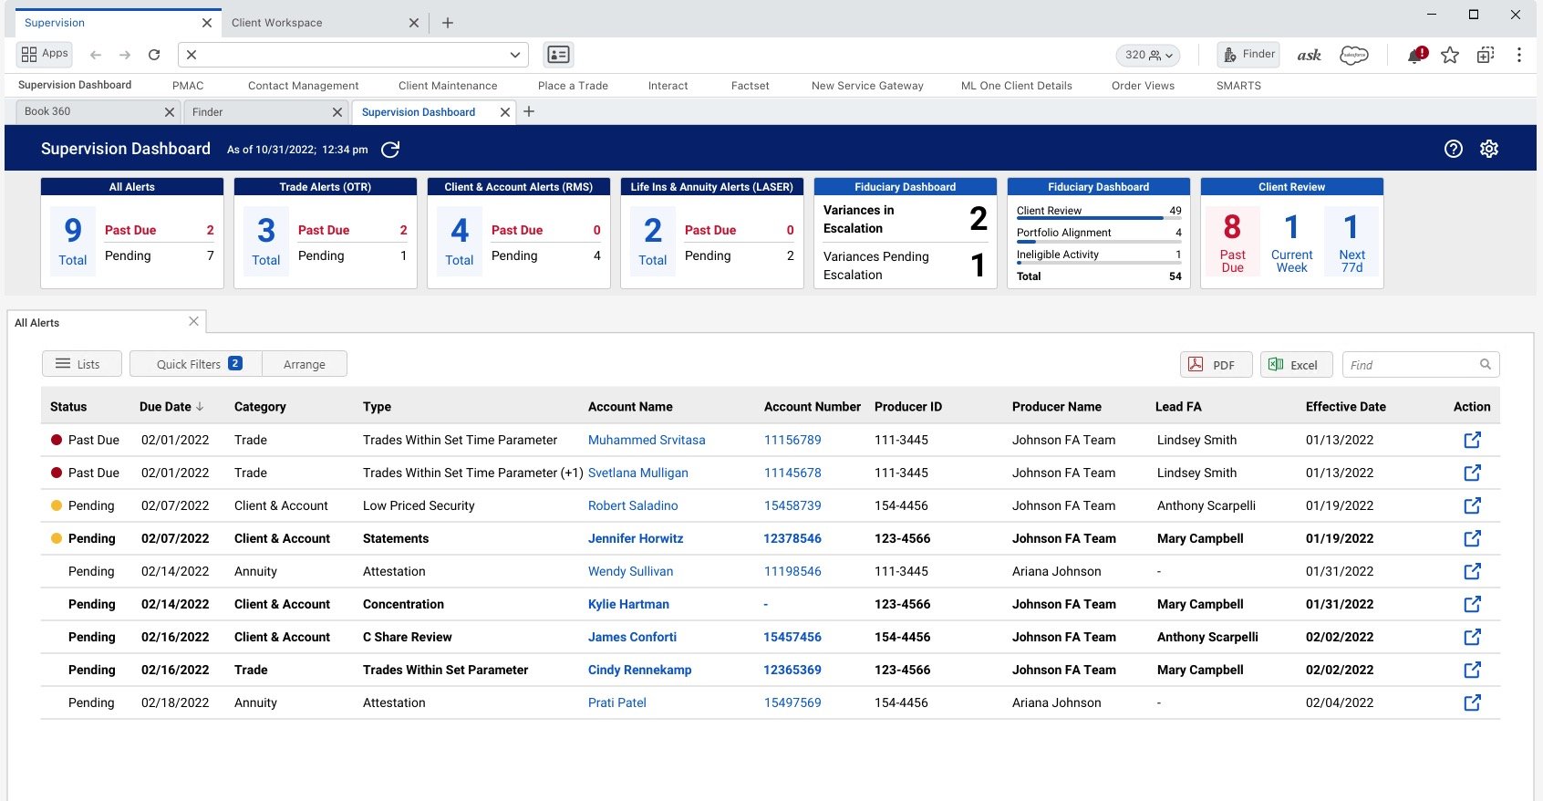Open Variances in Escalation count
The image size is (1543, 801).
coord(979,219)
